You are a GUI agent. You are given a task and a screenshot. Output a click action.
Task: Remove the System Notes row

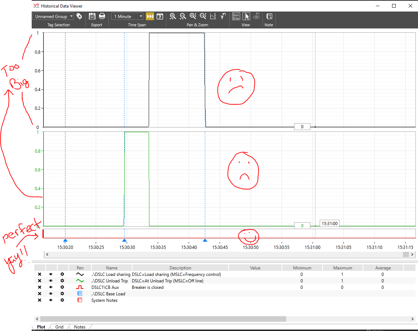coord(40,300)
